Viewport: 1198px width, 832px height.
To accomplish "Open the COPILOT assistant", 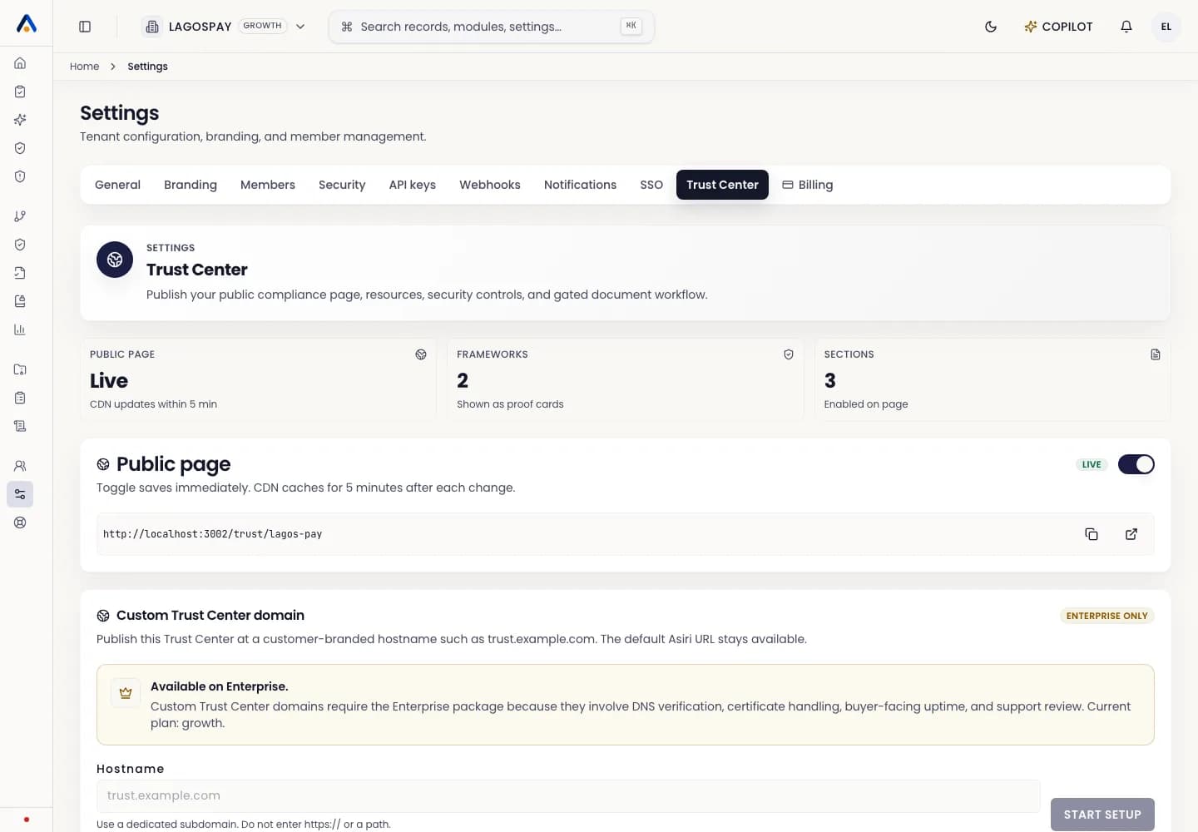I will 1058,27.
